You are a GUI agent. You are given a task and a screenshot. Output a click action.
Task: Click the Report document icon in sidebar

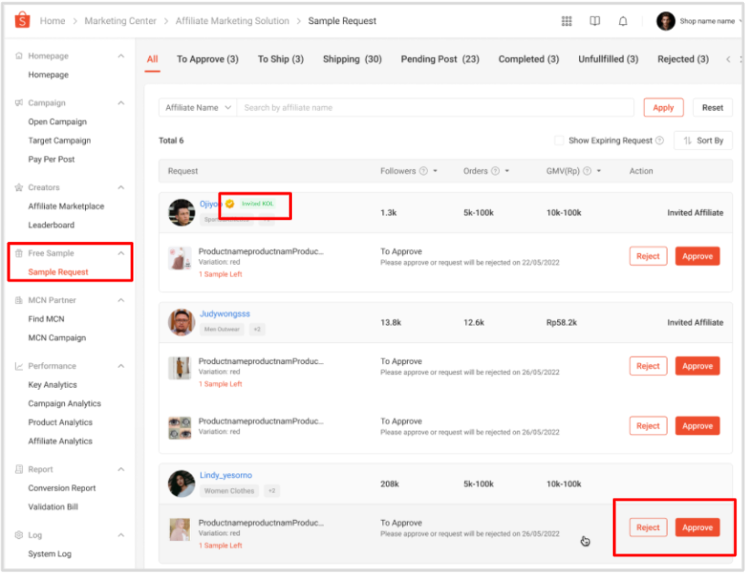19,469
